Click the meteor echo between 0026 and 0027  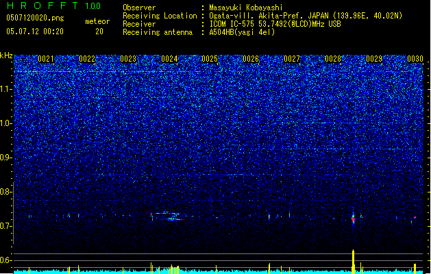point(269,216)
